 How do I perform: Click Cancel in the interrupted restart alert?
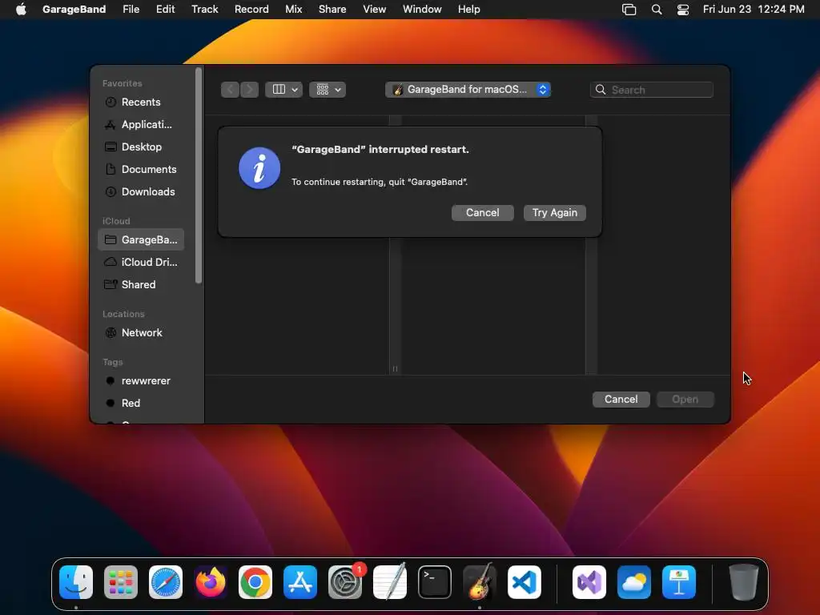point(483,213)
